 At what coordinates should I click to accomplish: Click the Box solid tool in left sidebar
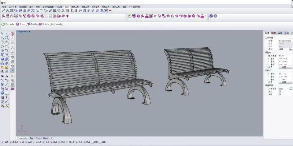coord(2,59)
